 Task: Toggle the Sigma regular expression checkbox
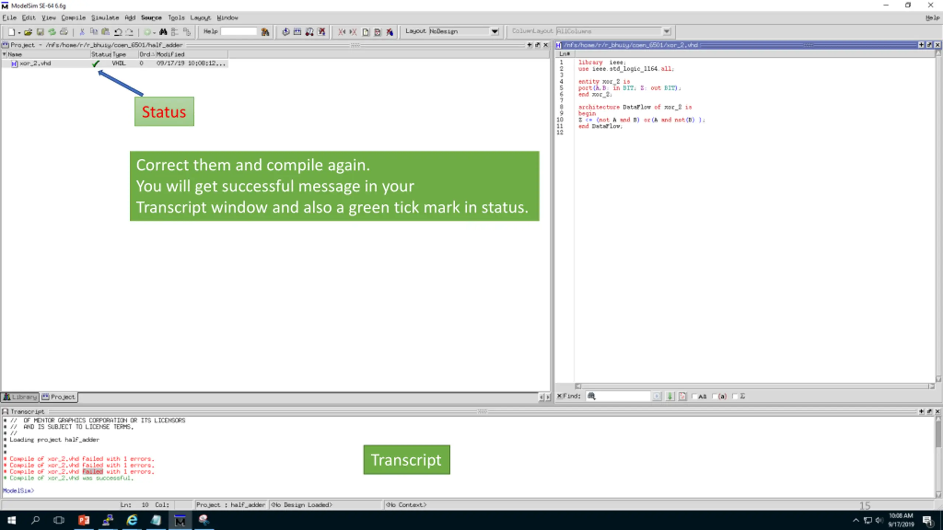tap(735, 396)
